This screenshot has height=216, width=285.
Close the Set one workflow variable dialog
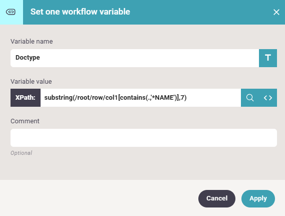click(x=276, y=12)
